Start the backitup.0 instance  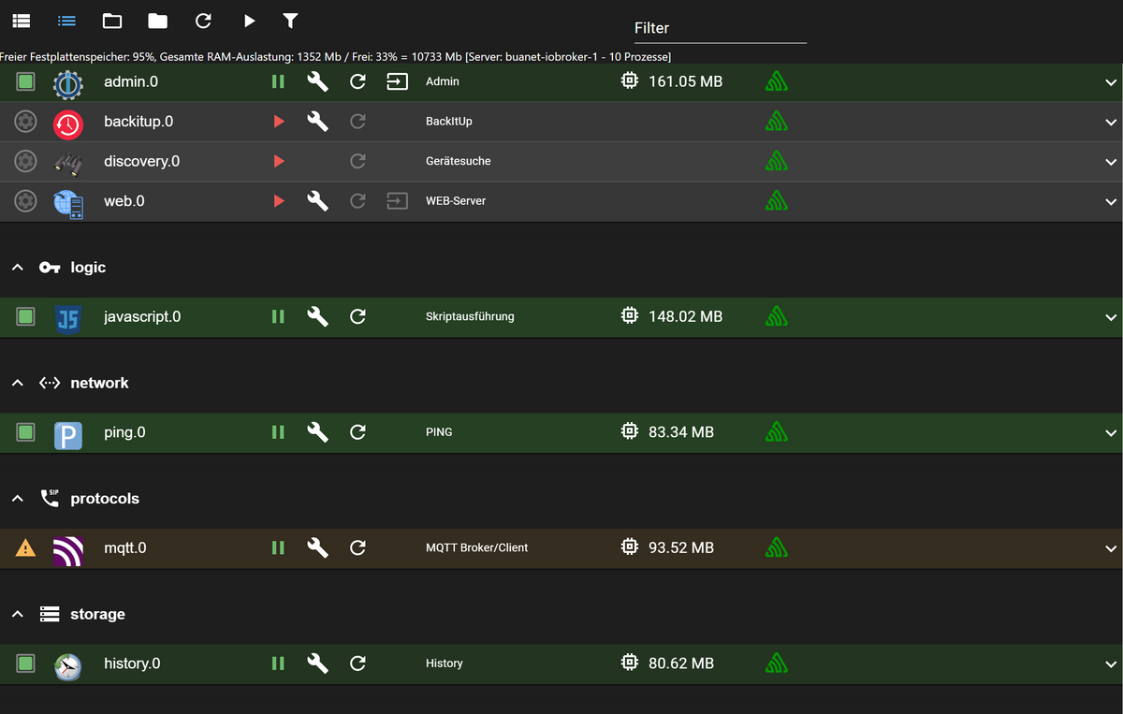[278, 122]
